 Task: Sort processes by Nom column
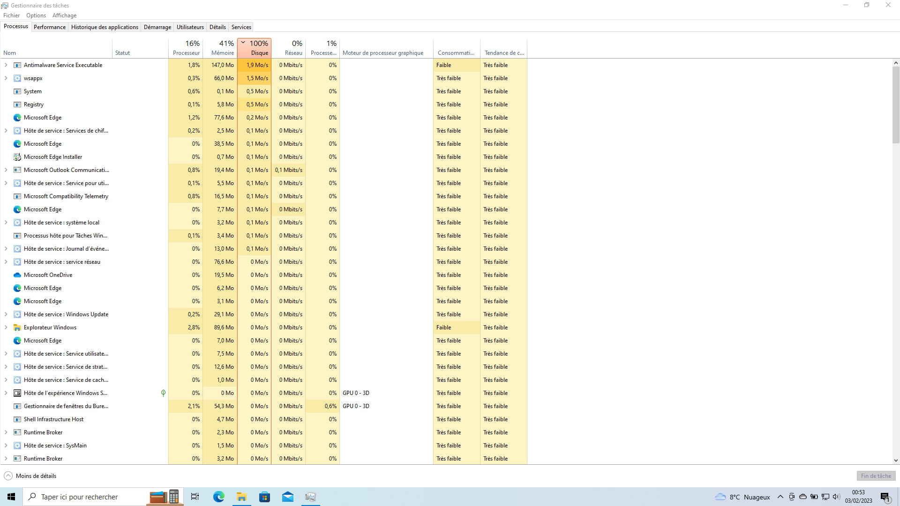[56, 48]
